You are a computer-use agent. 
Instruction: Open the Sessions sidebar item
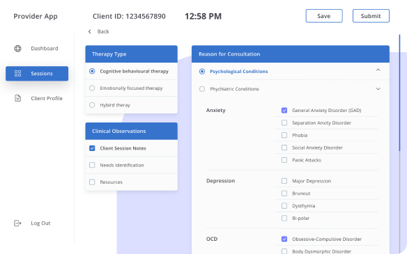[37, 74]
